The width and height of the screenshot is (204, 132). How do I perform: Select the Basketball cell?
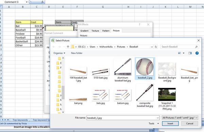[x=23, y=41]
